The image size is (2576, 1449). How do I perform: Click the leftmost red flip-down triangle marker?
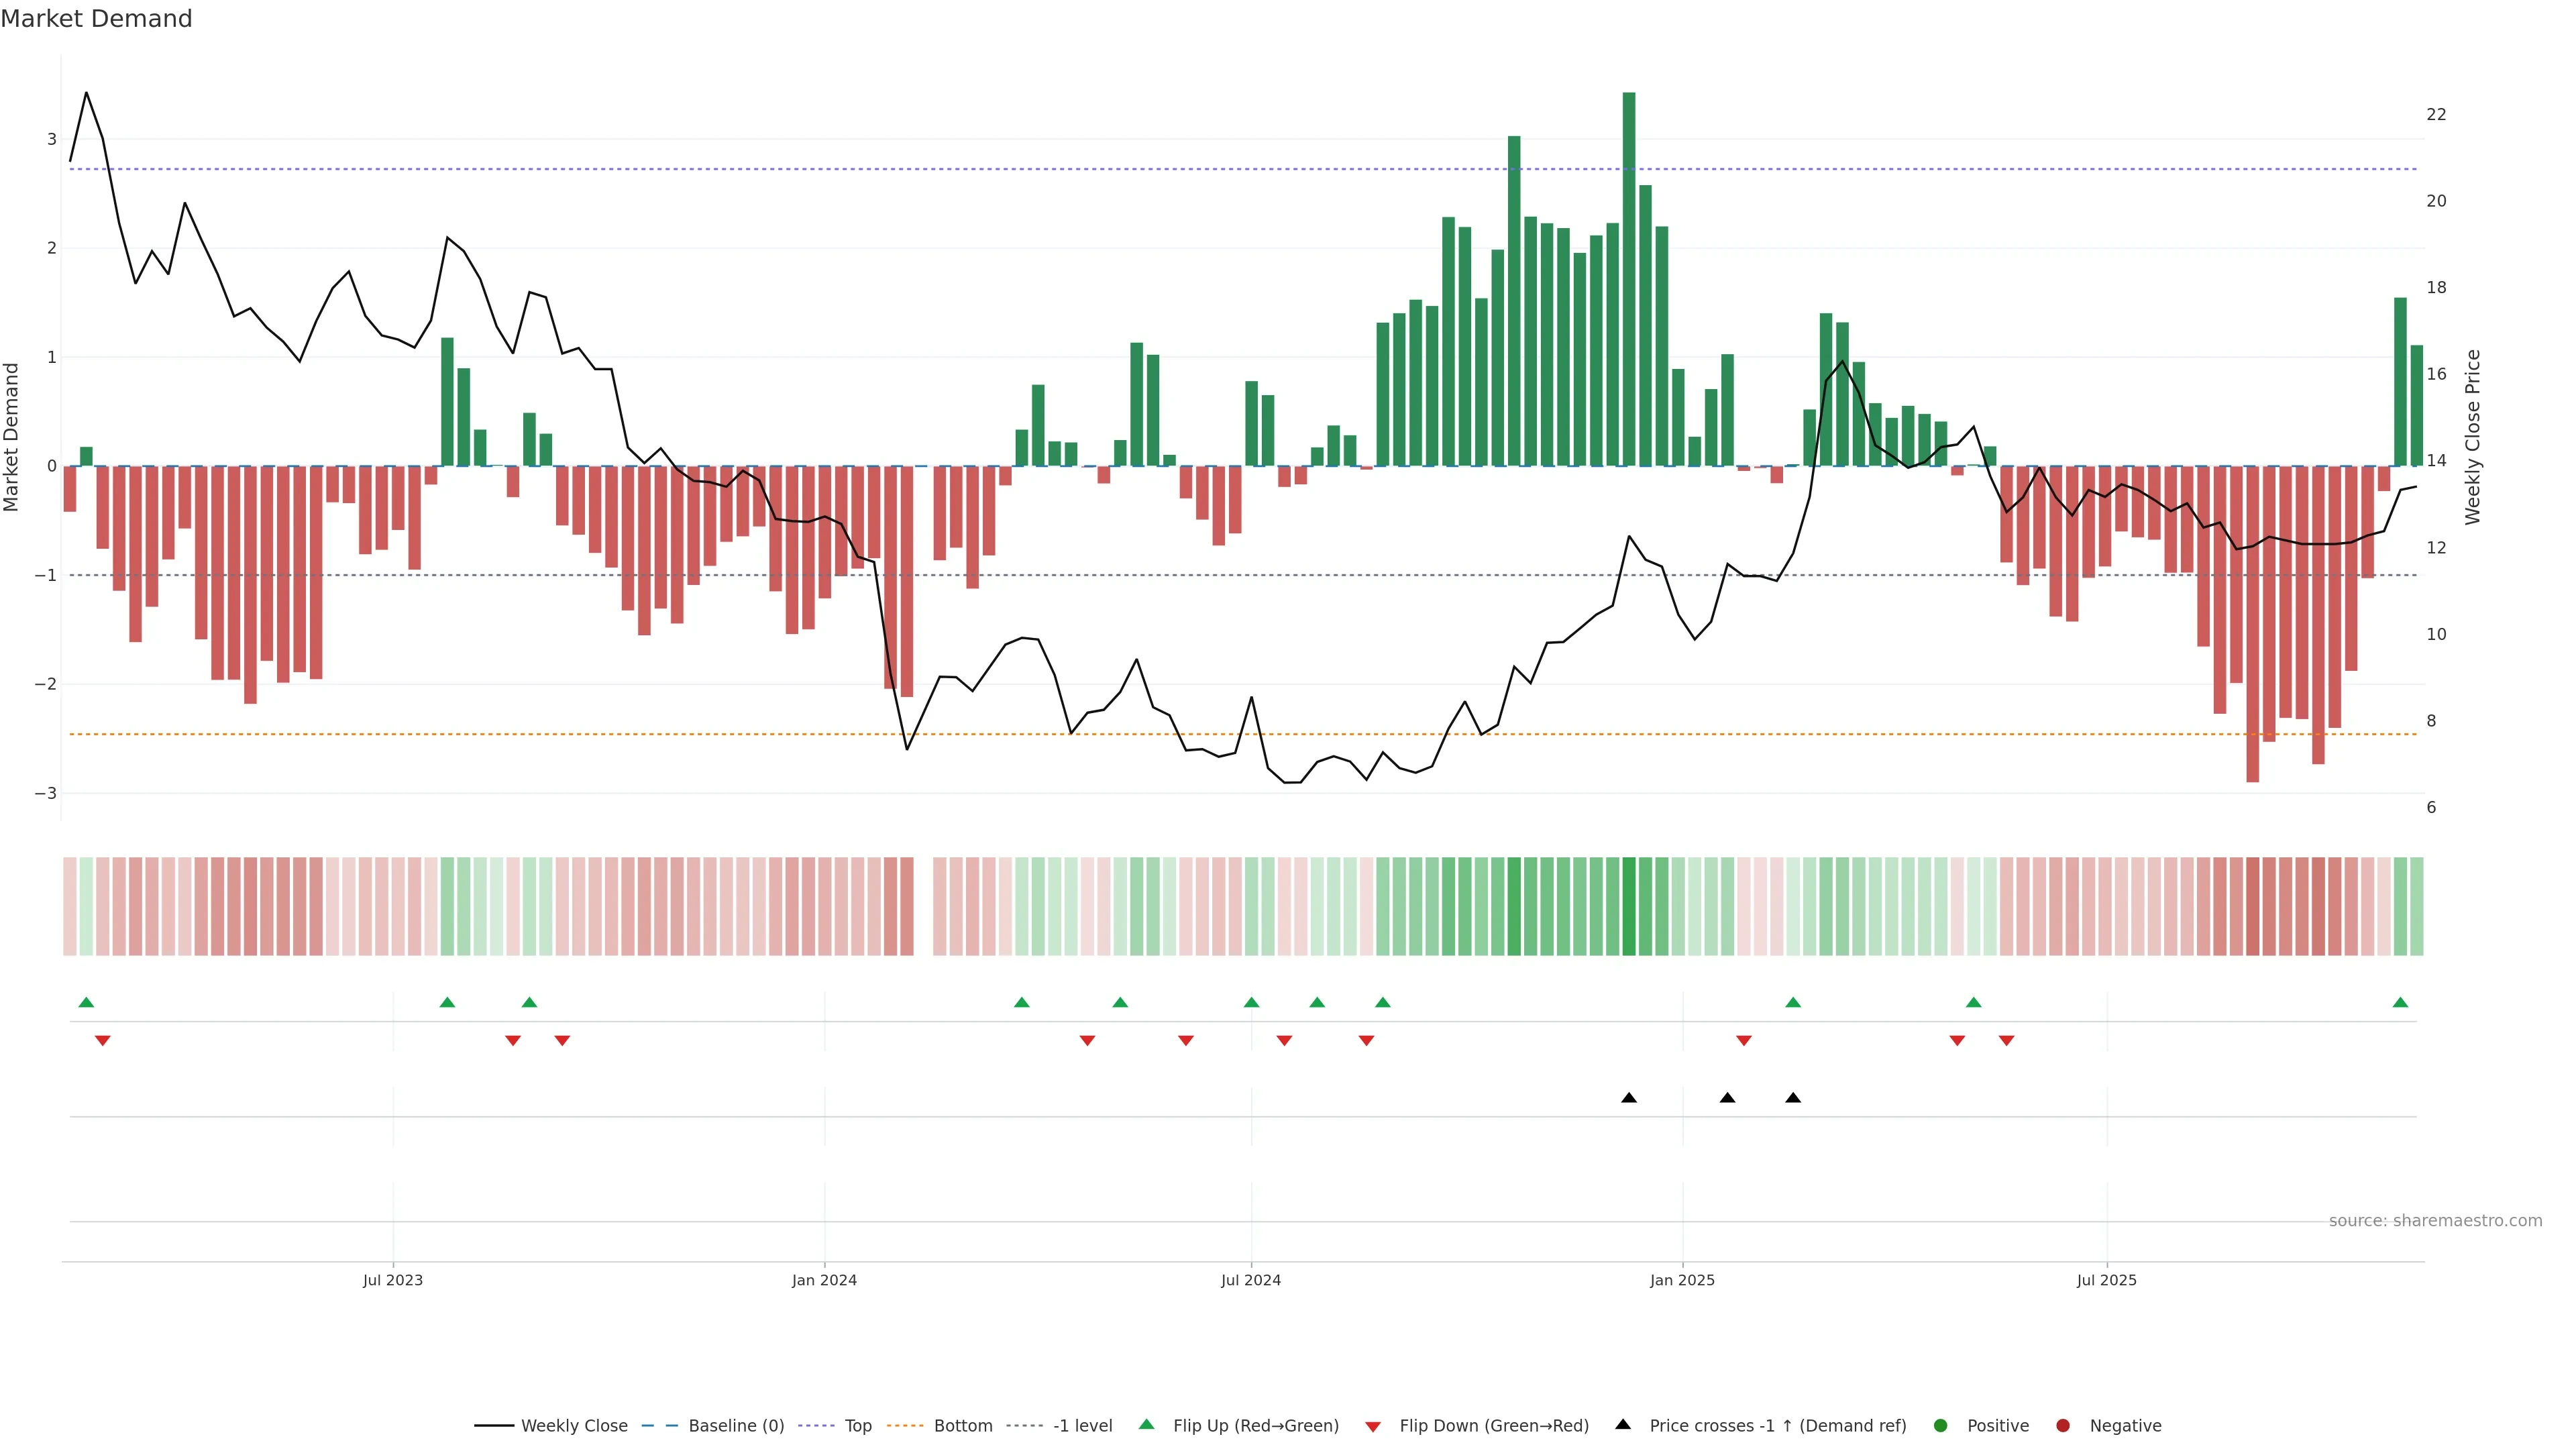(102, 1041)
